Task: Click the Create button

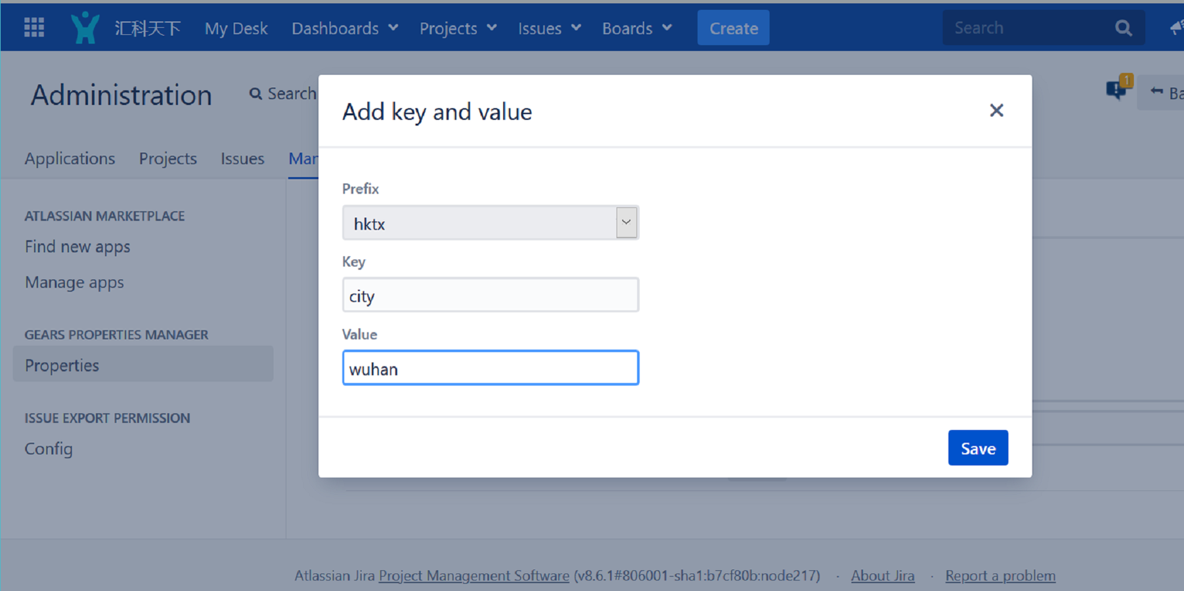Action: 734,28
